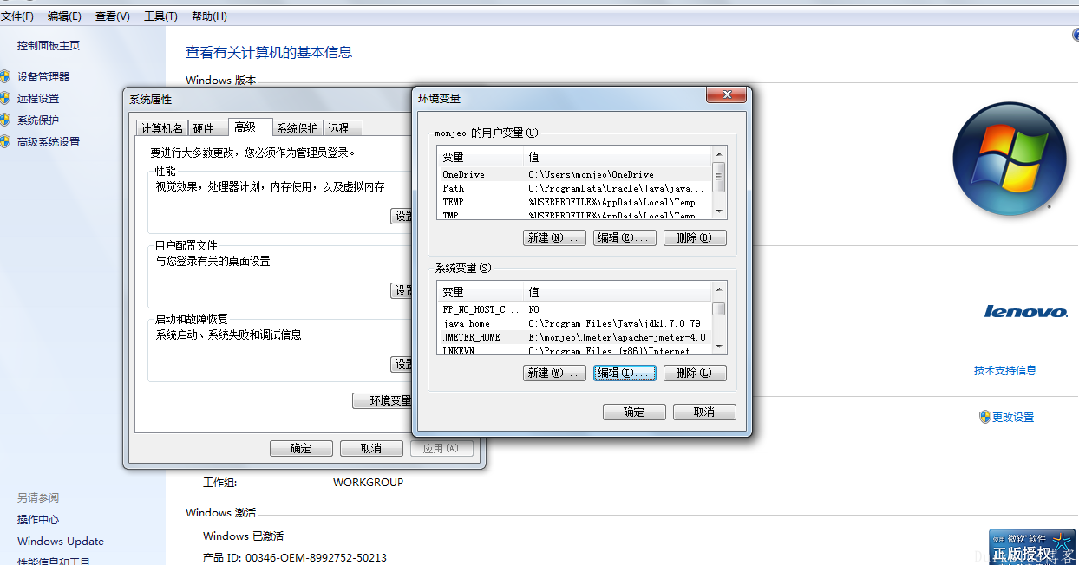Switch to the 系统保护 tab
Viewport: 1079px width, 565px height.
pyautogui.click(x=298, y=128)
